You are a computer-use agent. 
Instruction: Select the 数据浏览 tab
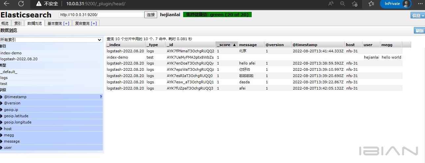[x=35, y=23]
